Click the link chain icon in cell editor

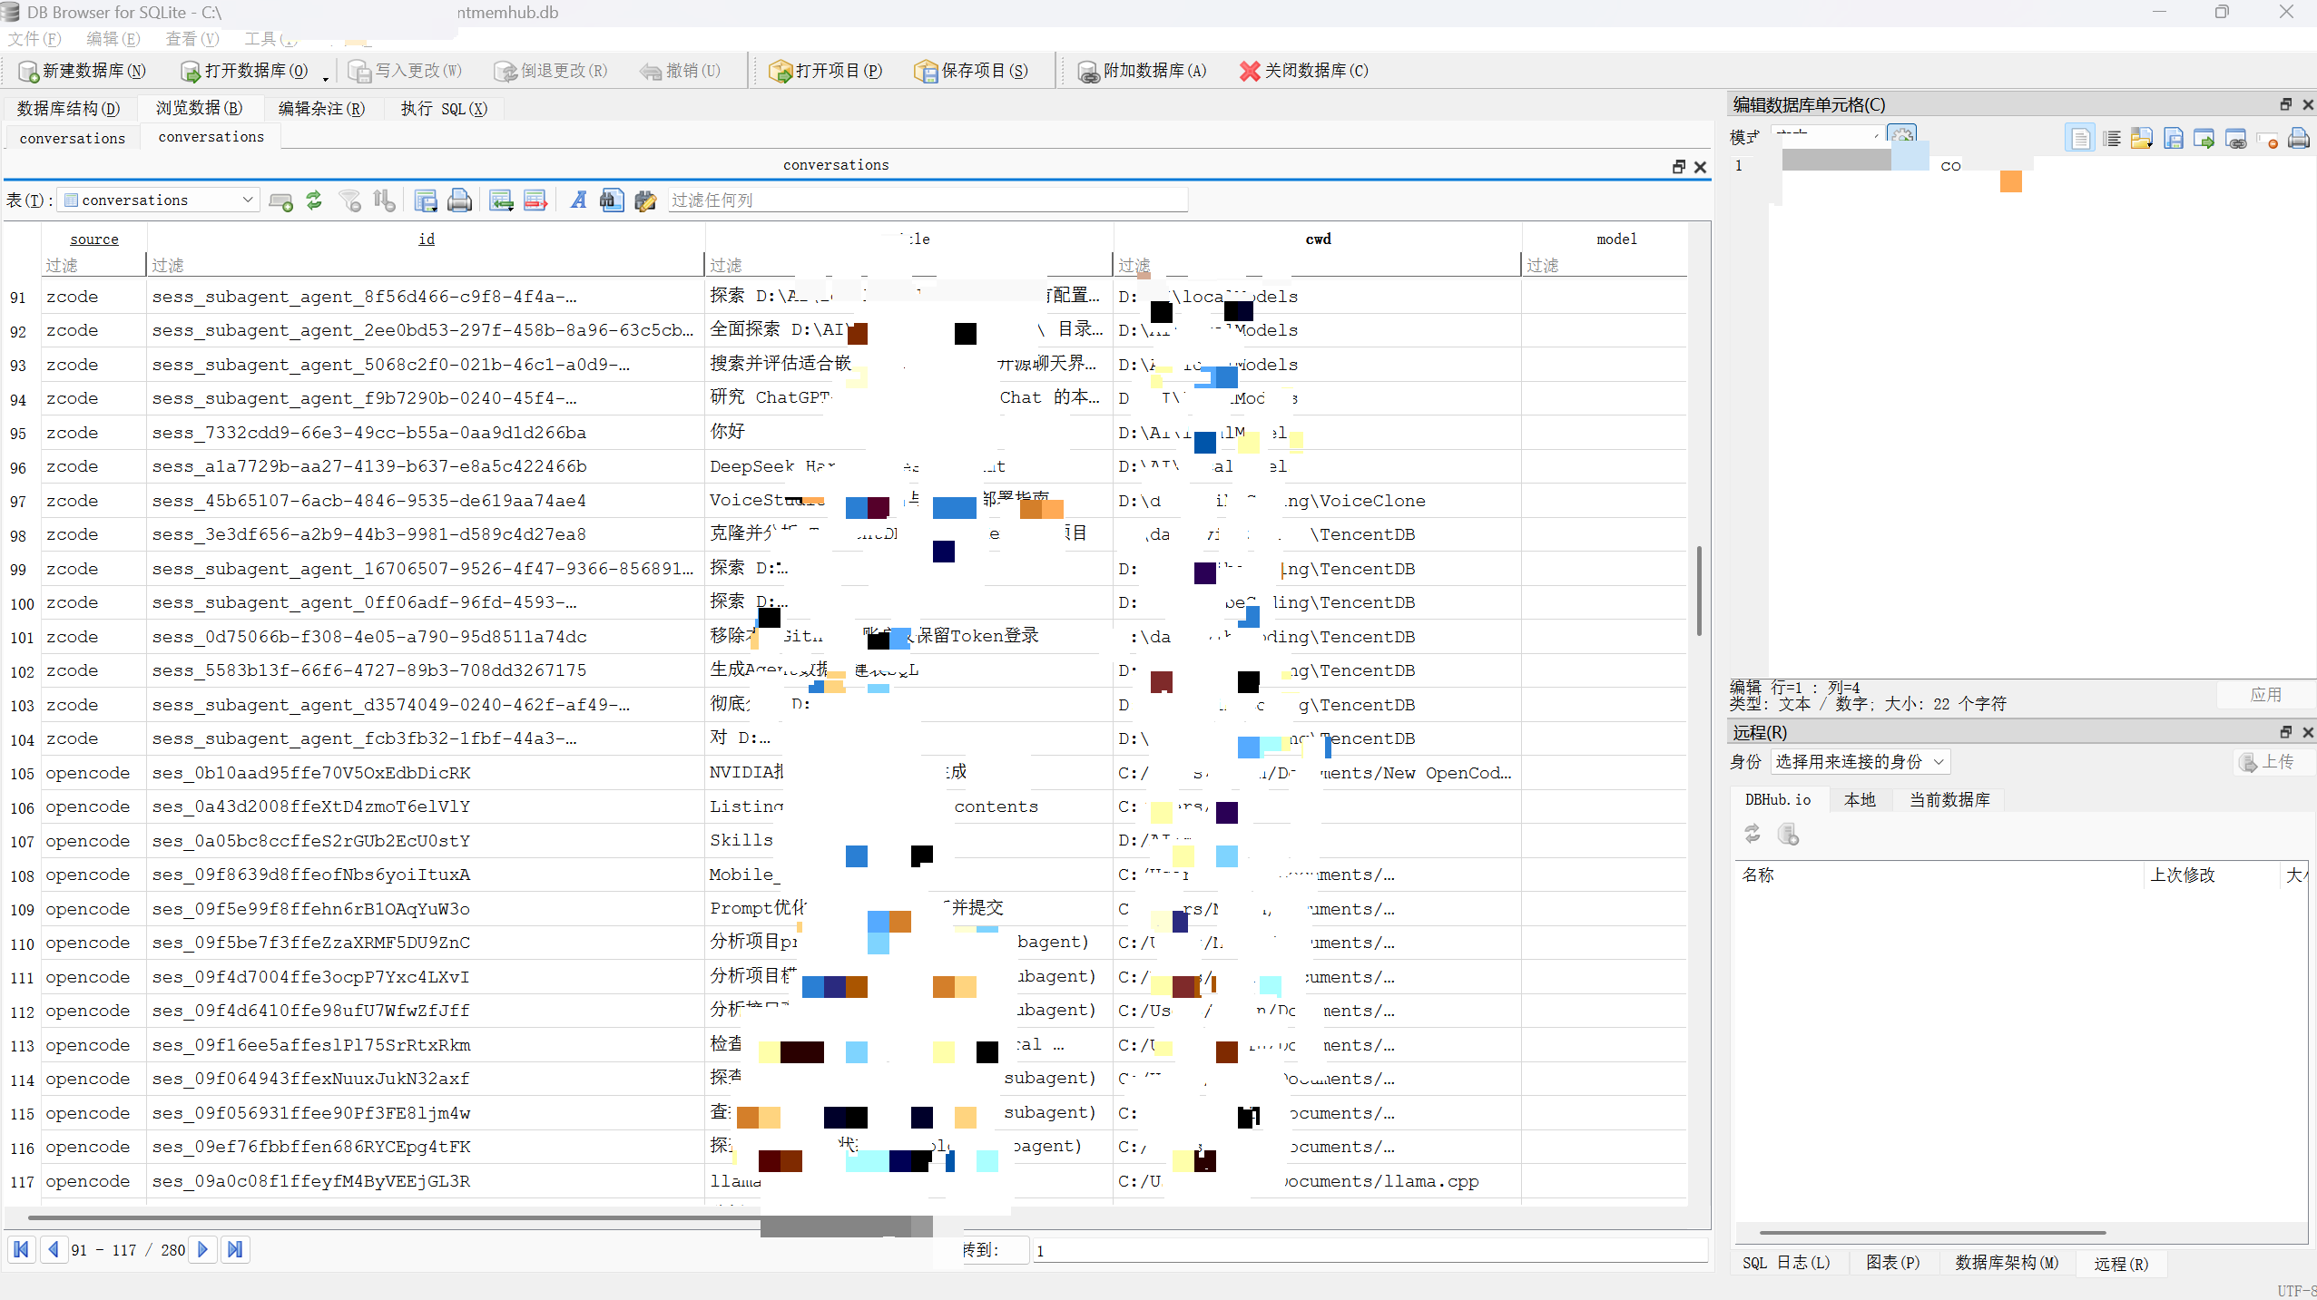pos(2236,139)
